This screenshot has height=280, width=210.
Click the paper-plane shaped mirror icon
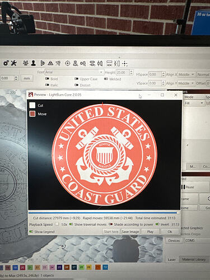coord(58,63)
